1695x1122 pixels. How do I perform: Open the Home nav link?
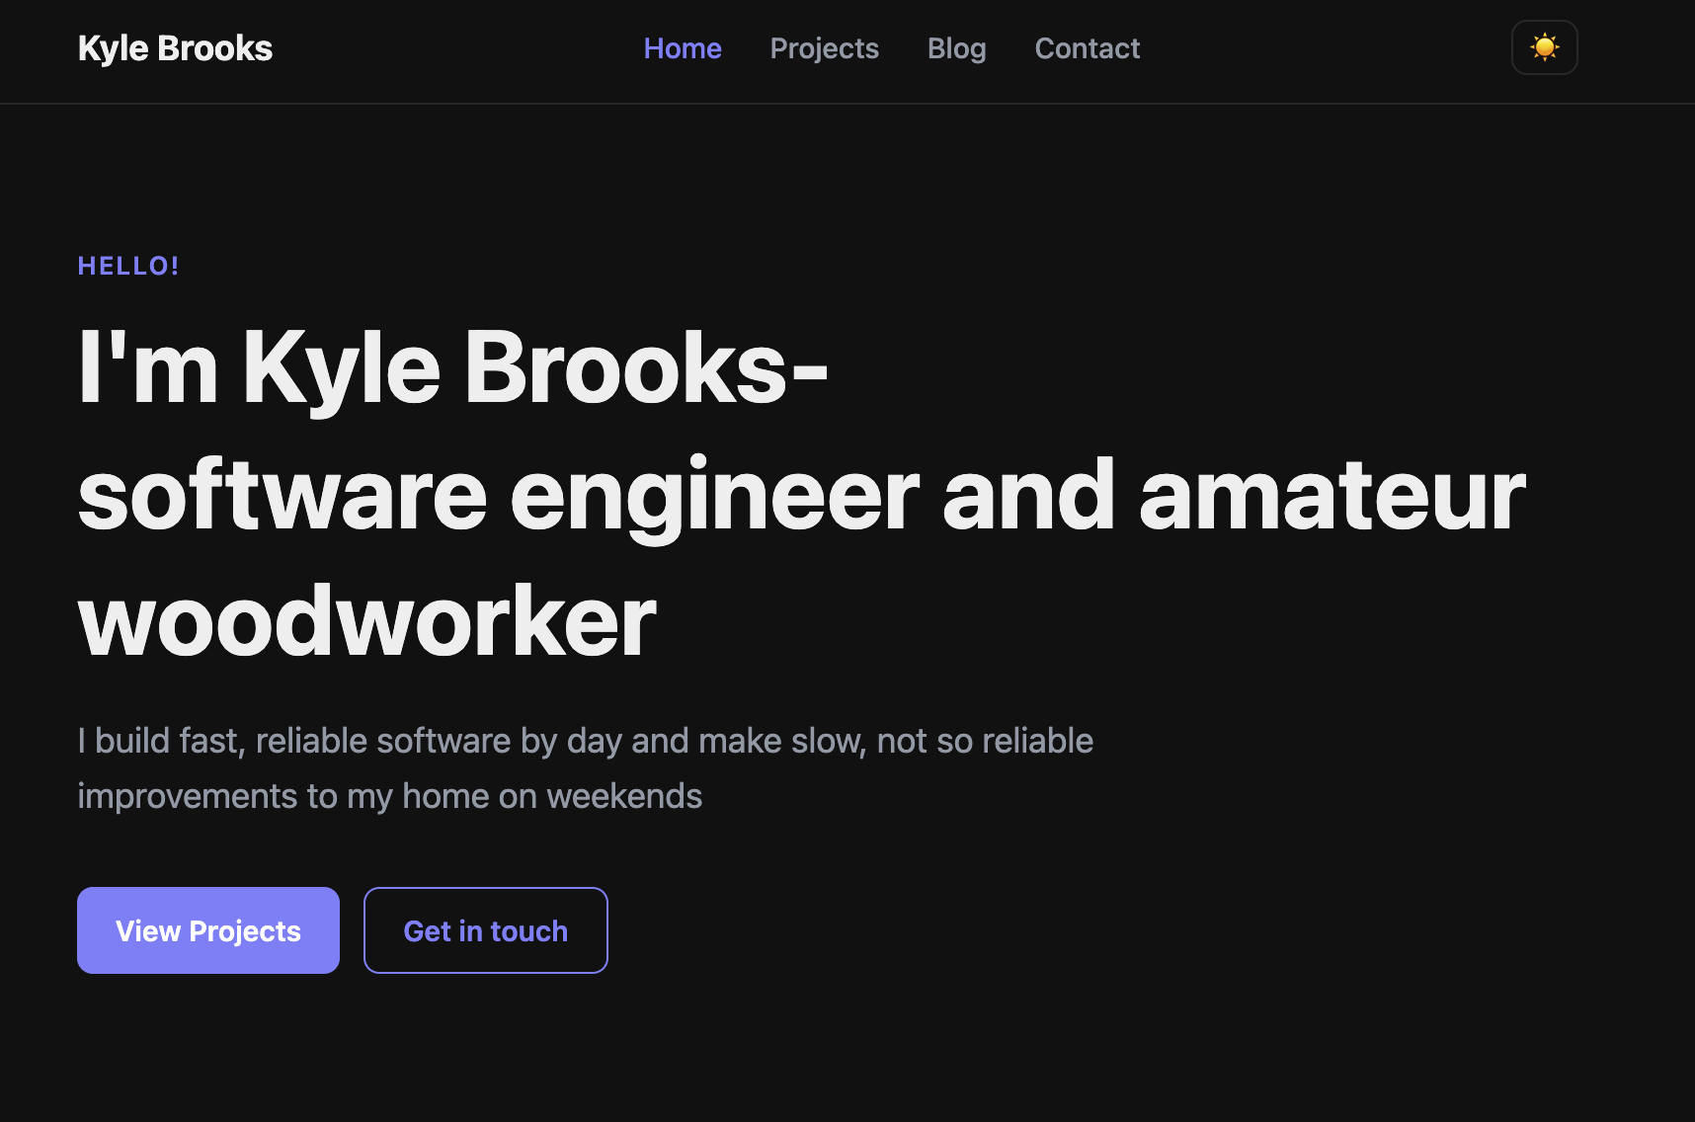(683, 48)
